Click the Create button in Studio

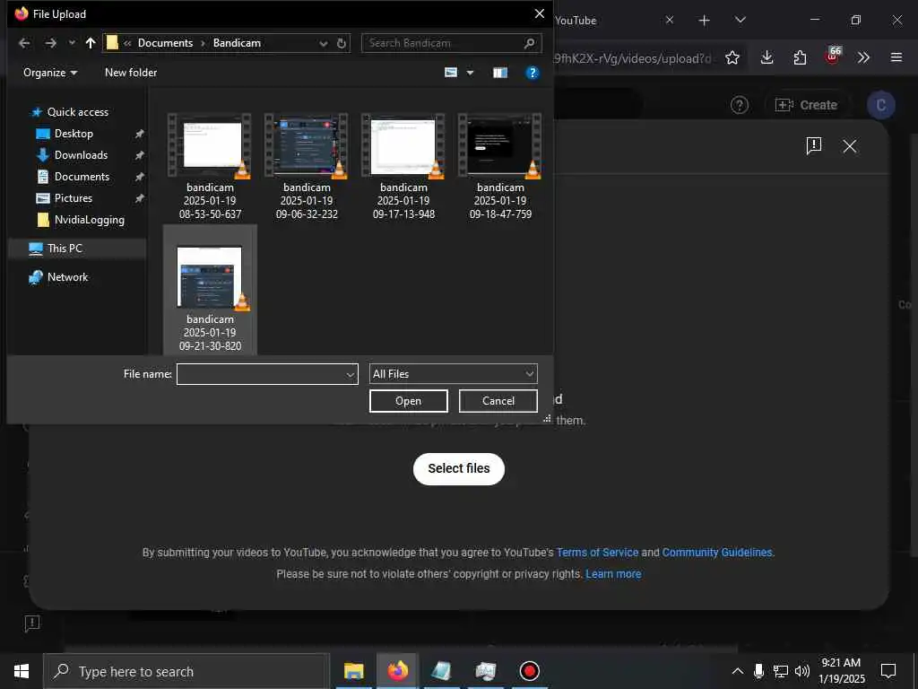pyautogui.click(x=806, y=105)
